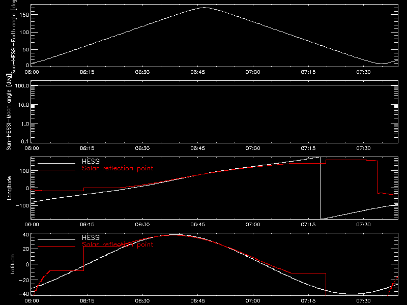Click the Sun-HESSI-Moon angle axis title
Image resolution: width=407 pixels, height=305 pixels.
(9, 112)
